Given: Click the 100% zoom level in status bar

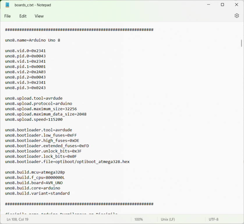Looking at the screenshot, I should pyautogui.click(x=139, y=219).
